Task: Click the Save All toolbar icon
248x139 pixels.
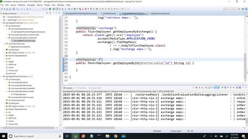Action: [x=10, y=9]
